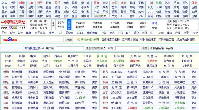
Task: Click the 返回首页 button in the top navigation
Action: pos(101,16)
